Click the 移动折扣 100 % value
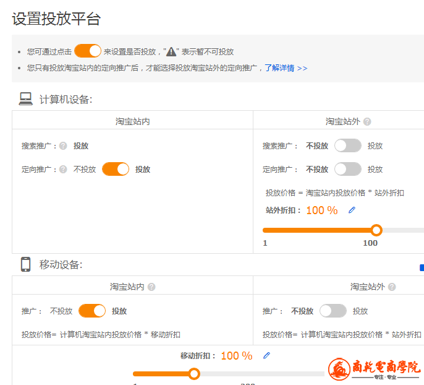The image size is (424, 385). [237, 356]
